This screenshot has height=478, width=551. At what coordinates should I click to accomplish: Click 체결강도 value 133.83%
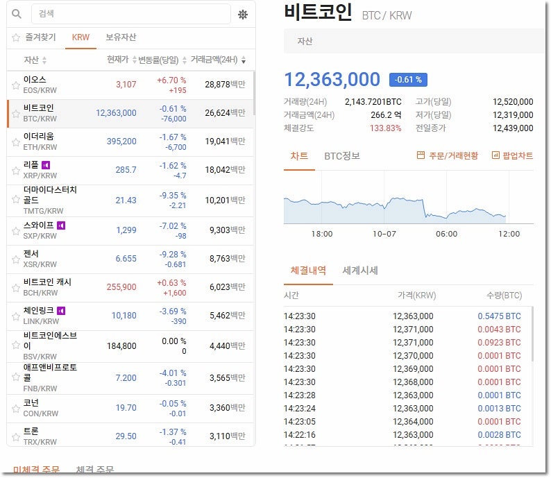(x=385, y=128)
